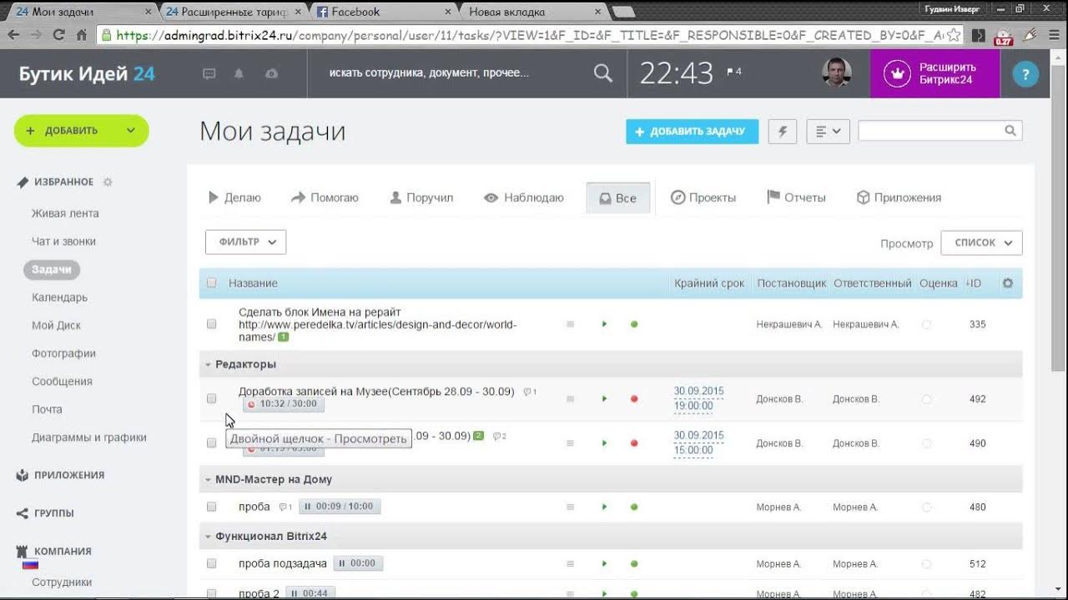Click the 00:09 / 10:00 timer on проба
1068x600 pixels.
pos(340,507)
